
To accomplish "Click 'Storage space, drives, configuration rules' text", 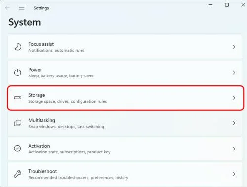I will [x=68, y=101].
